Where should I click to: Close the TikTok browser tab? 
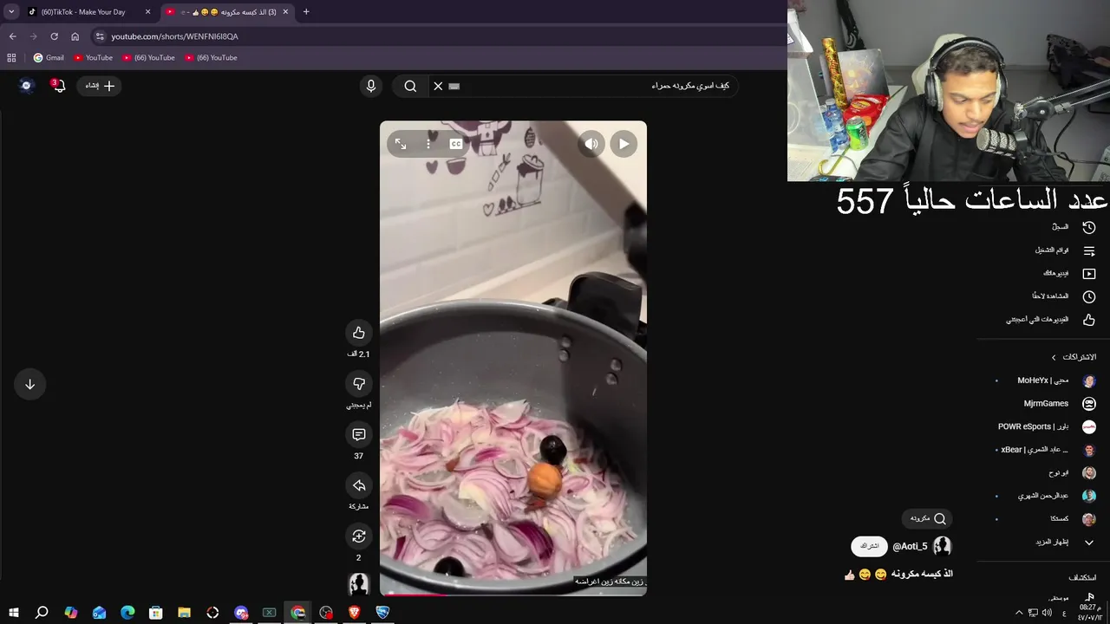(147, 12)
